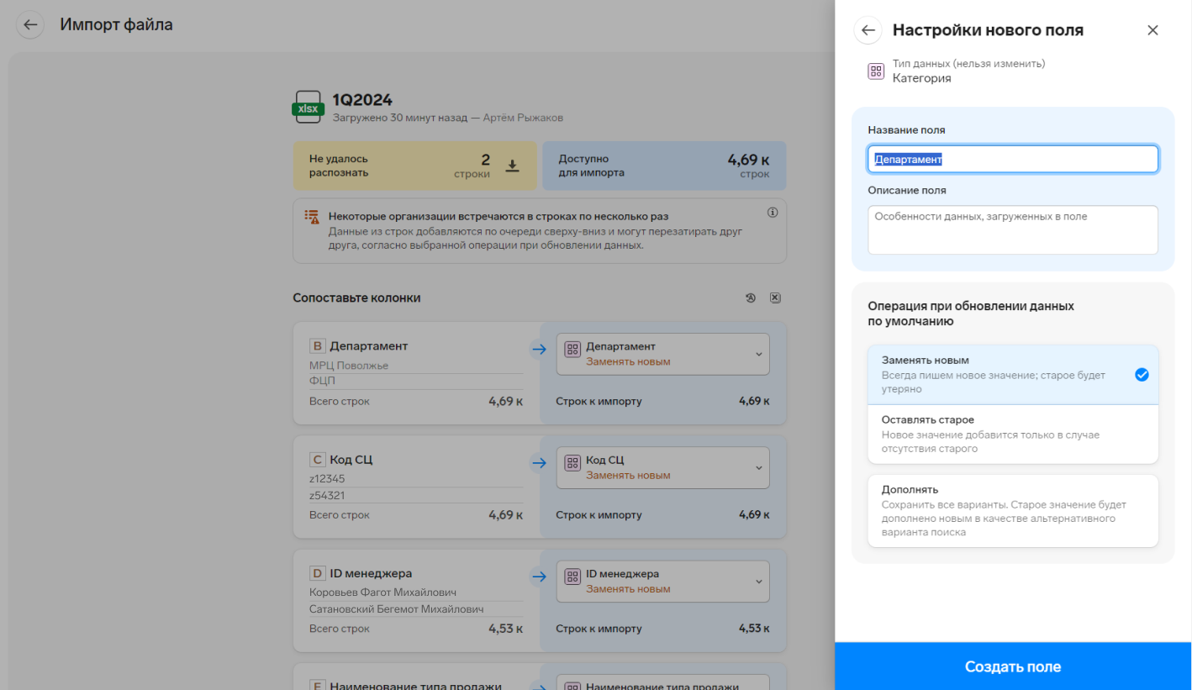Download the unrecognized rows file

coord(512,166)
